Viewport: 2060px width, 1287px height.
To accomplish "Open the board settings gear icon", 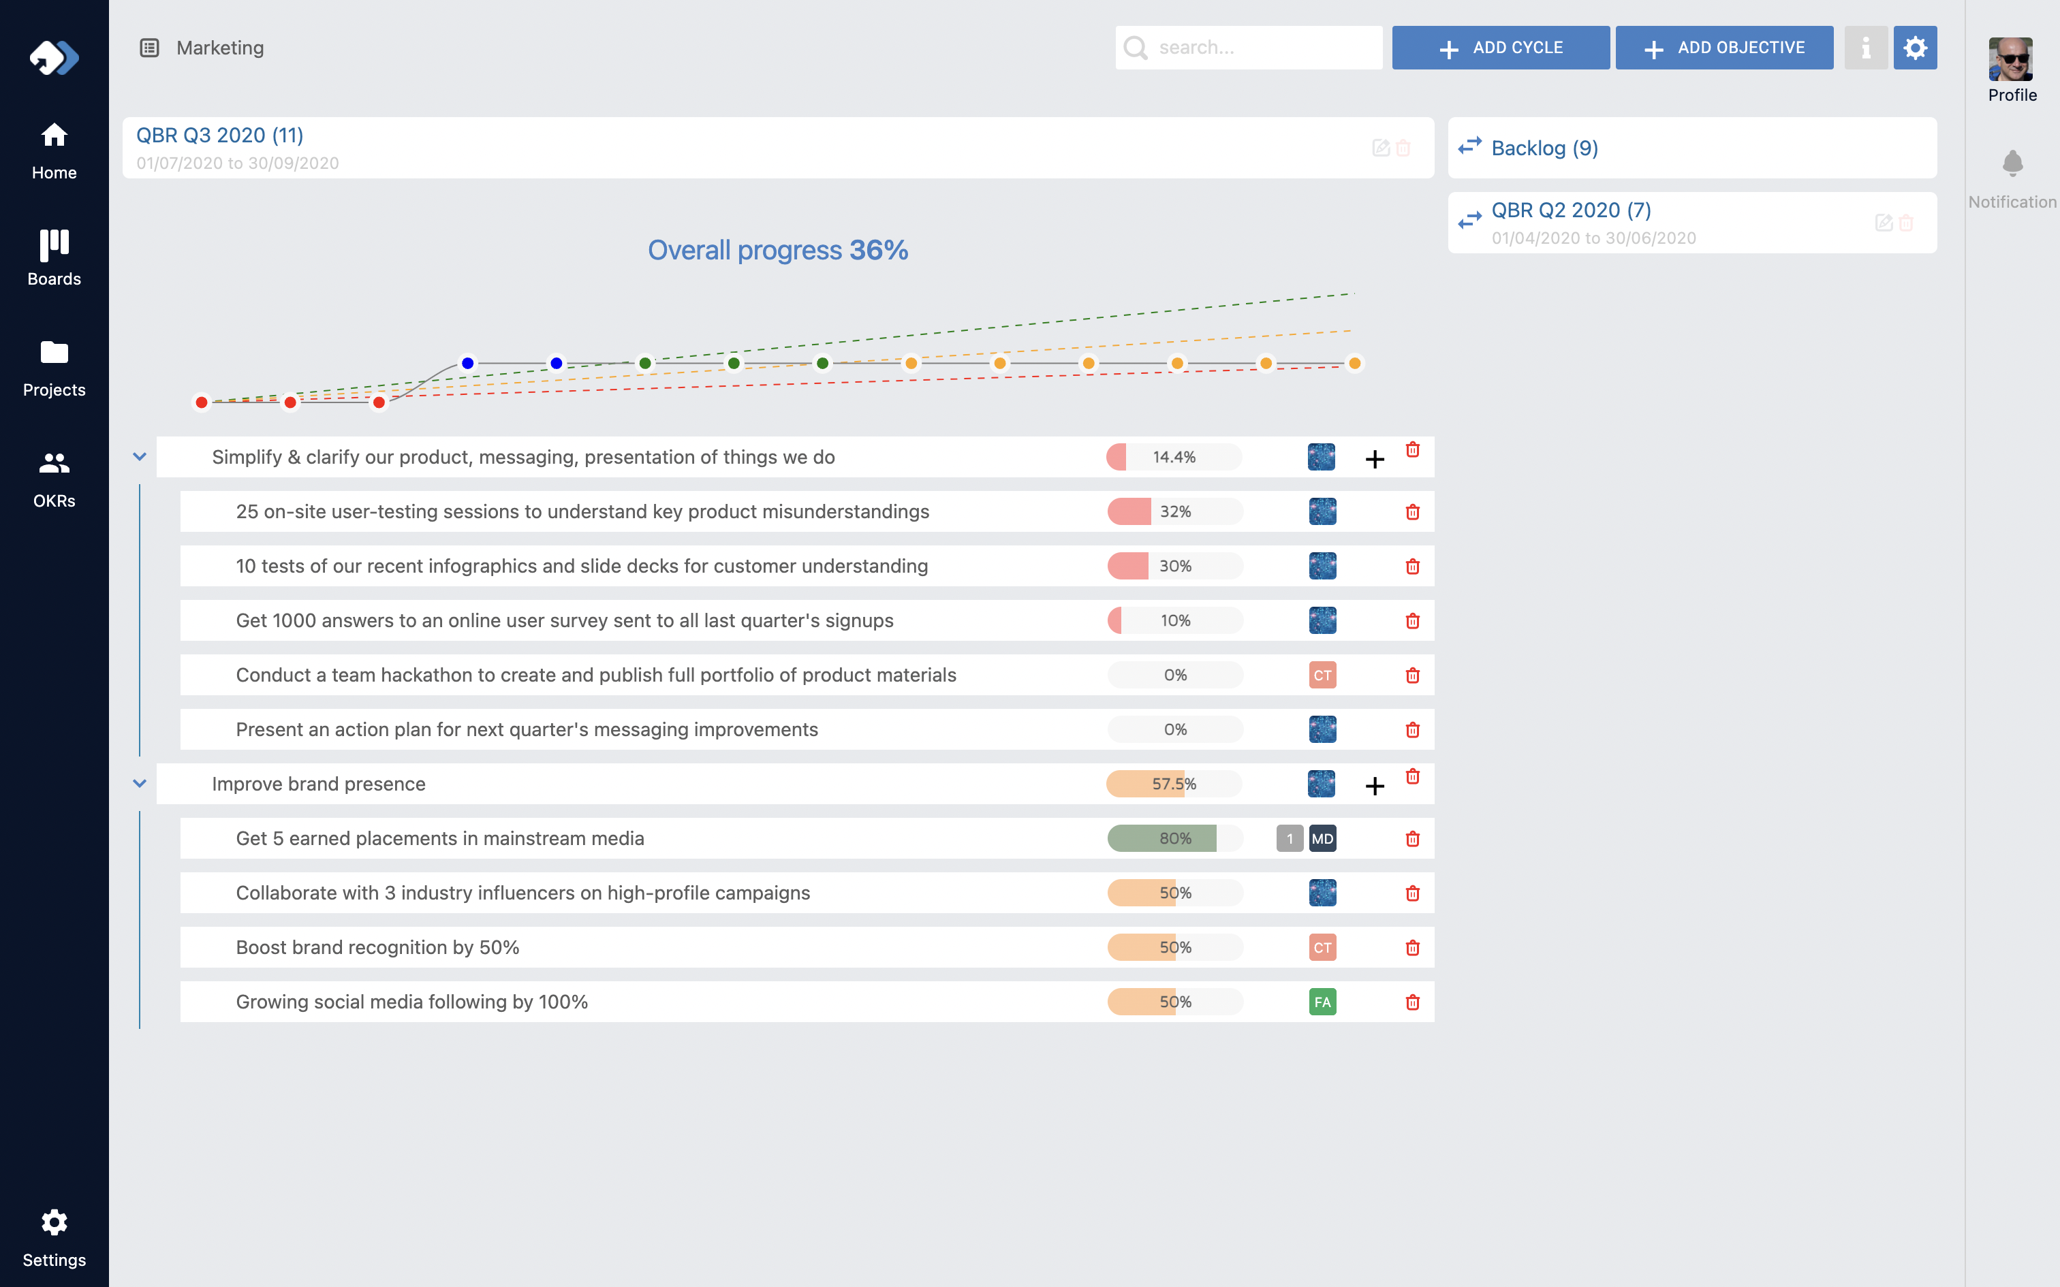I will coord(1916,48).
